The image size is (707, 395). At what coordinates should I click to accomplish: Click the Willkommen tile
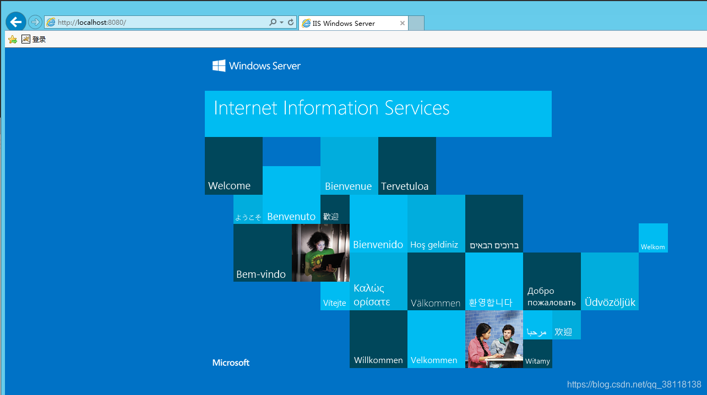pyautogui.click(x=378, y=339)
